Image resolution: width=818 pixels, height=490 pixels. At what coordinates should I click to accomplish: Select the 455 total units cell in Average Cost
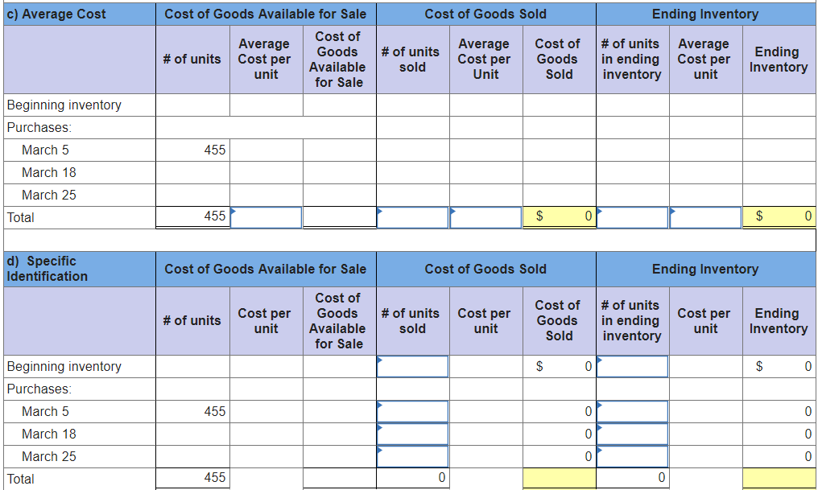point(193,217)
